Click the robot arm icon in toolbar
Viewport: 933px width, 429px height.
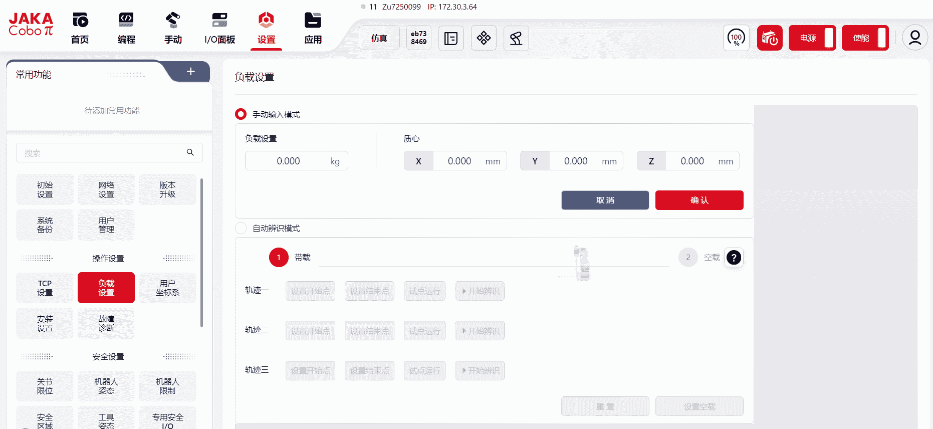coord(516,38)
